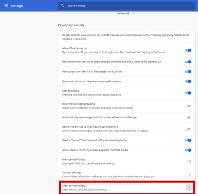
Task: Toggle payment methods check switch
Action: point(188,150)
